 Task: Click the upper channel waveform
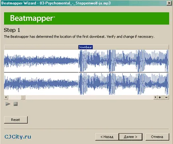click(x=86, y=61)
